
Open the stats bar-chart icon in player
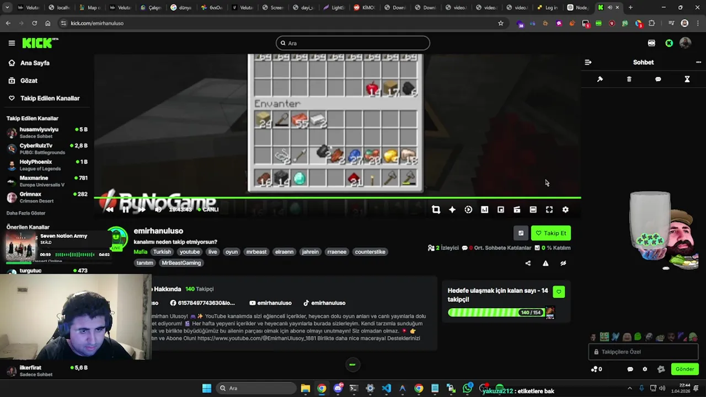pyautogui.click(x=484, y=210)
